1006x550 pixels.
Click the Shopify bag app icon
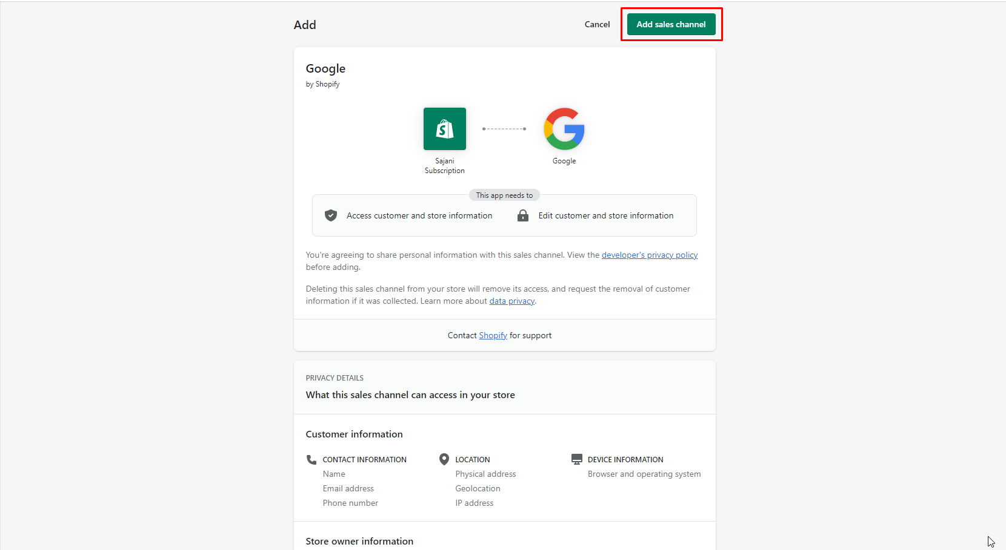point(445,129)
